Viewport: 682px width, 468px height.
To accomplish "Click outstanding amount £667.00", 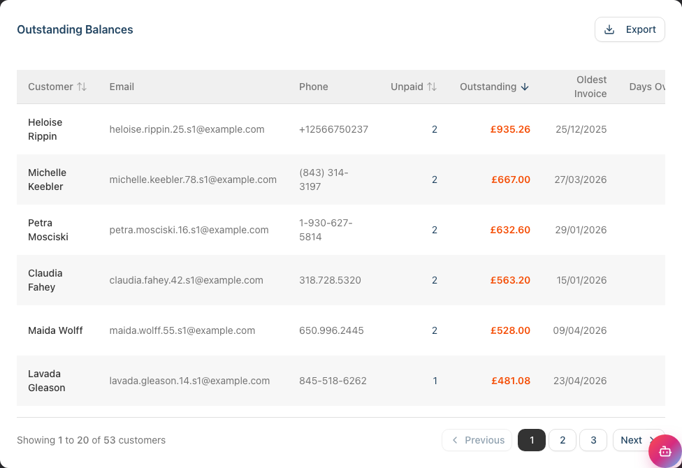I will pos(511,180).
